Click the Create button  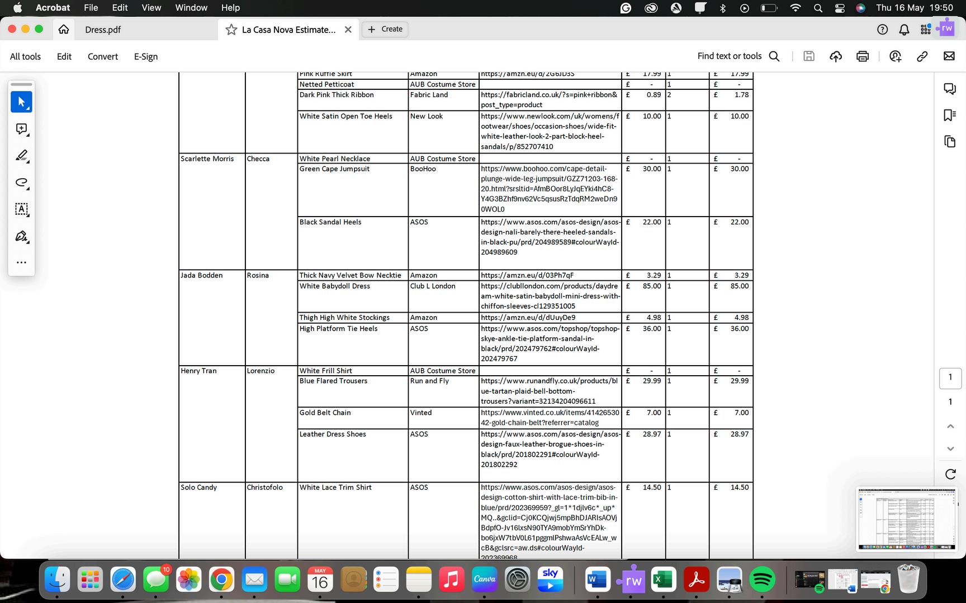[x=385, y=29]
